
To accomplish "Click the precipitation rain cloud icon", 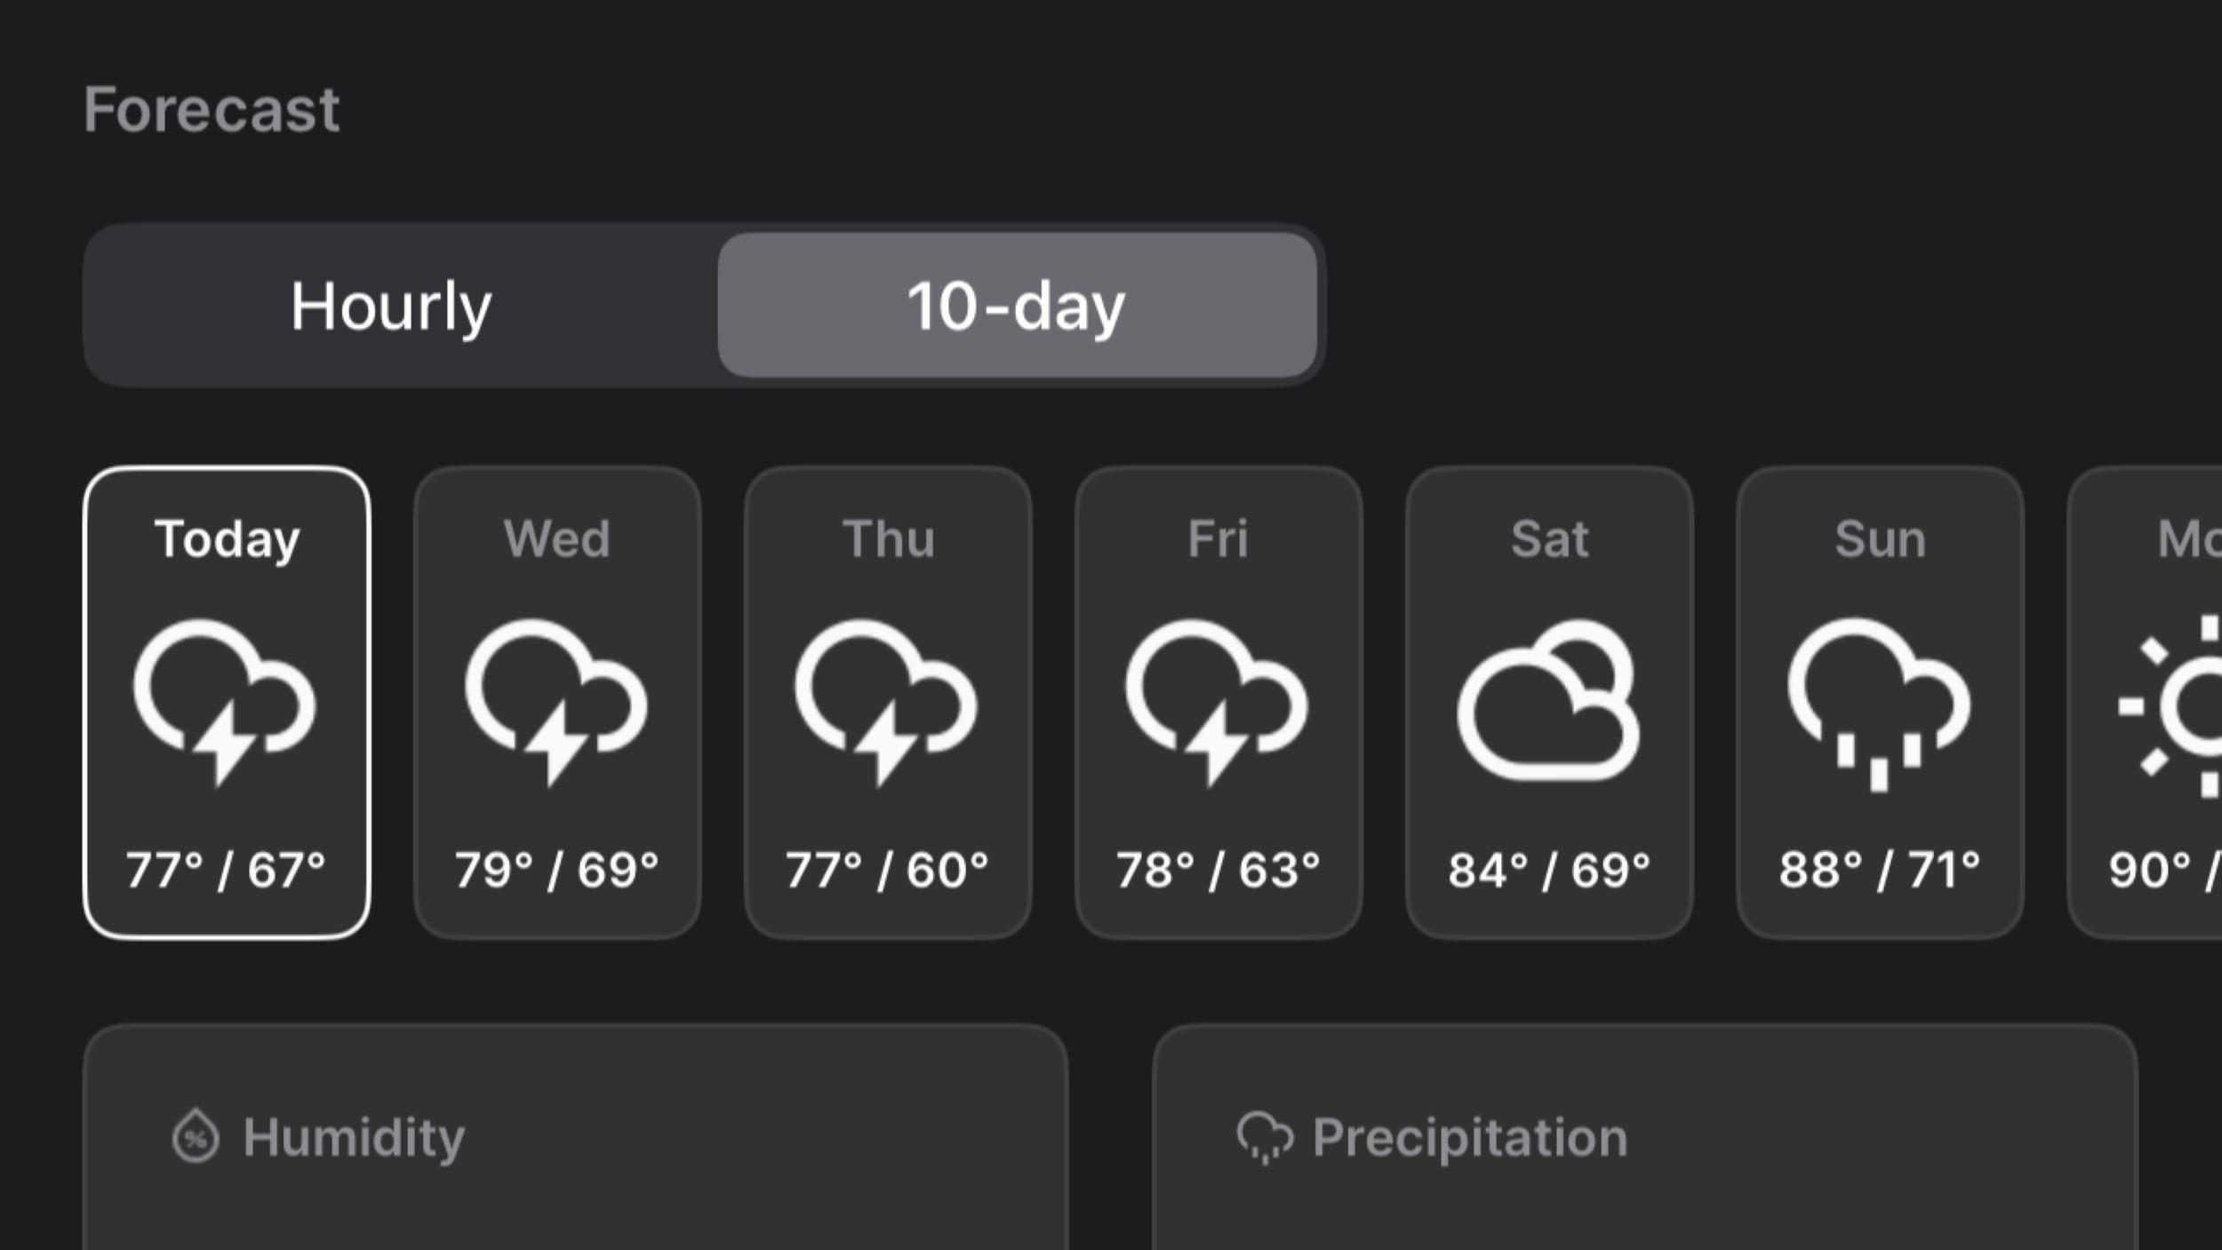I will [1266, 1135].
